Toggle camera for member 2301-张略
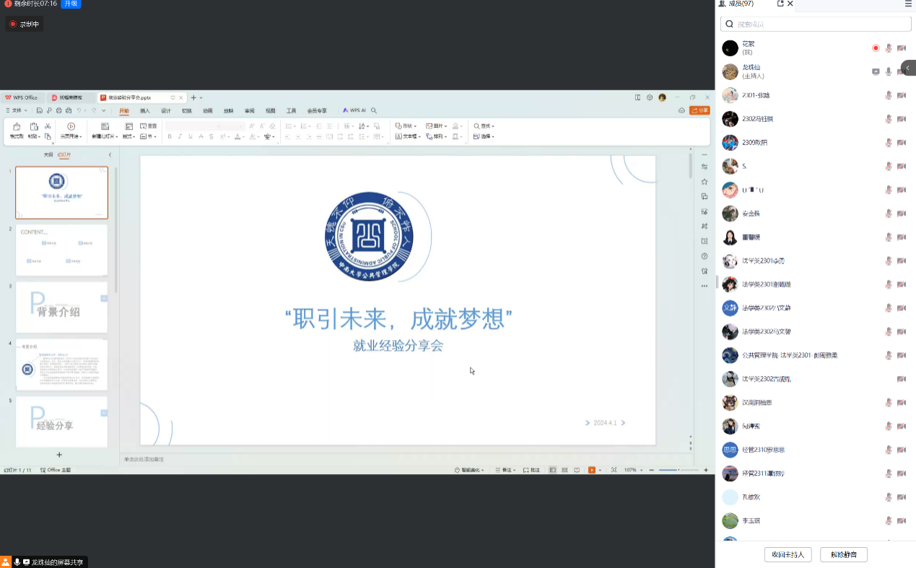Viewport: 916px width, 568px height. [902, 95]
